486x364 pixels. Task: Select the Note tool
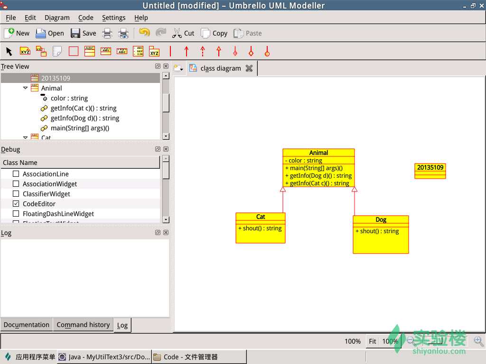point(57,51)
